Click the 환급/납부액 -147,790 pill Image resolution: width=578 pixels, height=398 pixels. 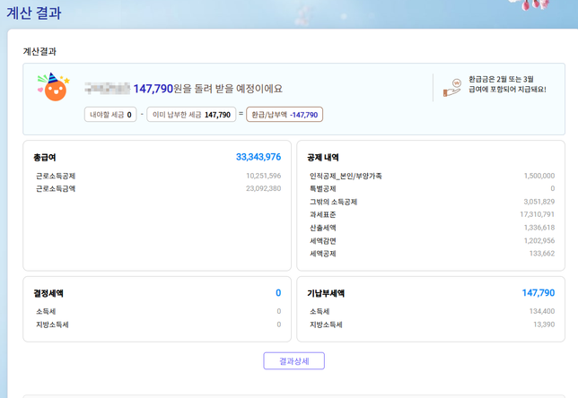tap(285, 115)
